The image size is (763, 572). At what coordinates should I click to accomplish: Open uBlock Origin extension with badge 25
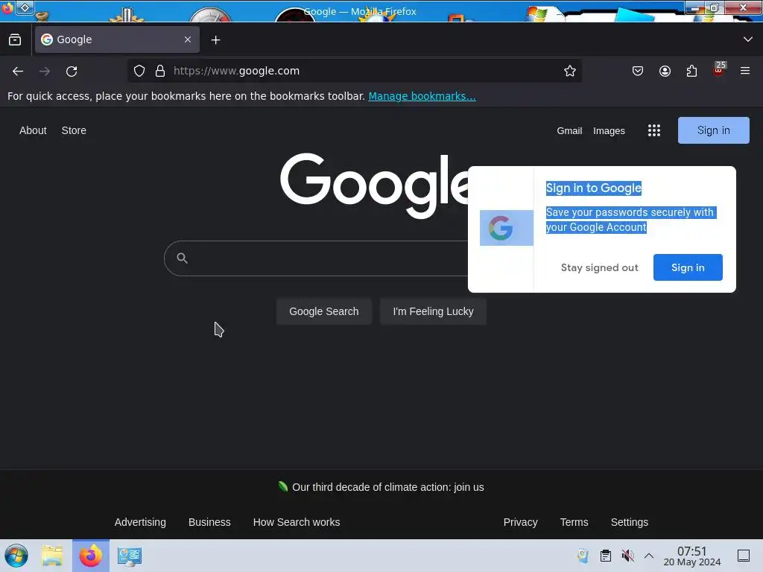[x=719, y=70]
